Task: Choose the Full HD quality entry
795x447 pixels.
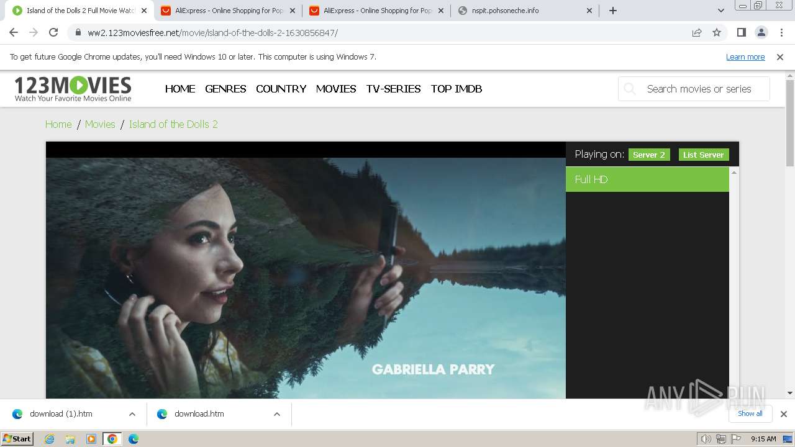Action: [x=647, y=179]
